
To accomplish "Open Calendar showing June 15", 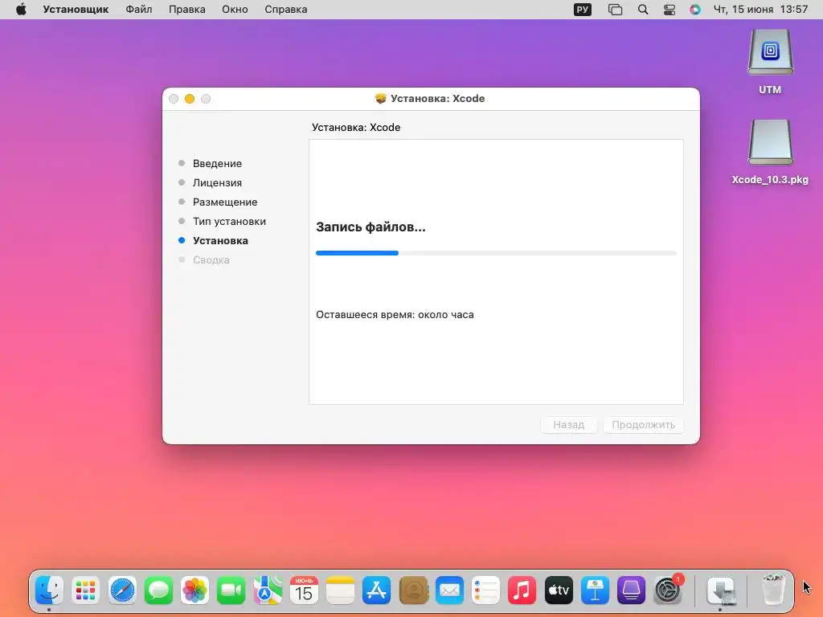I will click(304, 590).
